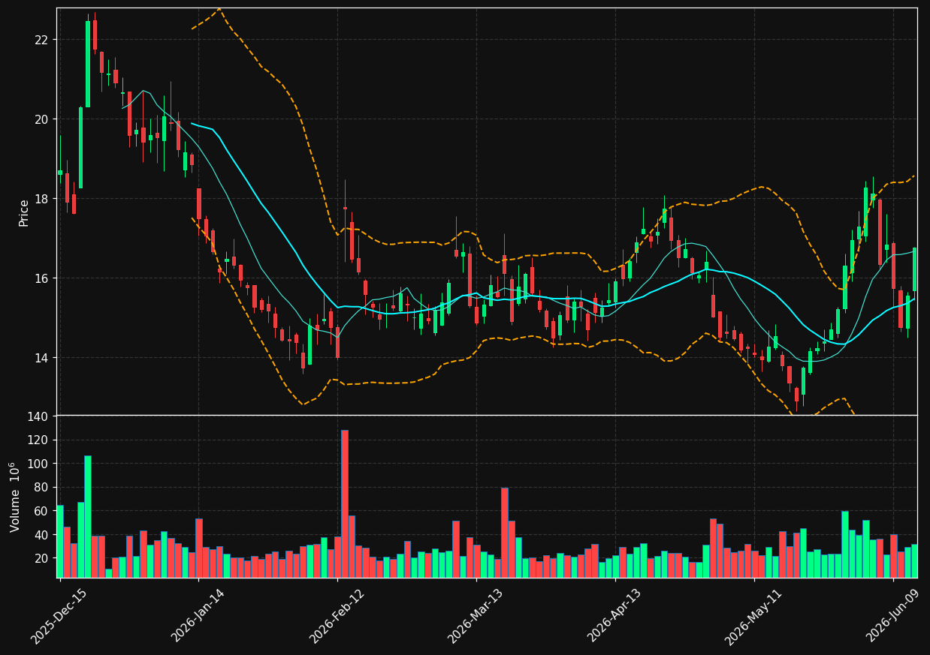The height and width of the screenshot is (655, 930).
Task: Click the Price axis title
Action: (23, 212)
